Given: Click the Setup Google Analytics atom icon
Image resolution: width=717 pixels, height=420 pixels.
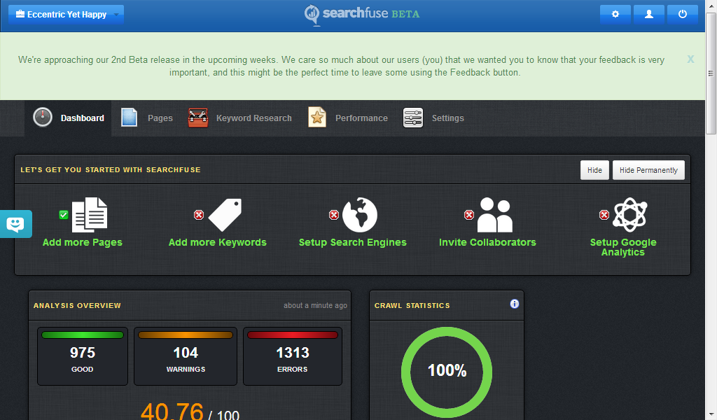Looking at the screenshot, I should click(x=629, y=214).
